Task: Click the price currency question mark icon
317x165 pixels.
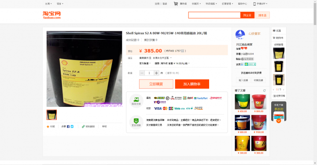Action: (x=183, y=51)
